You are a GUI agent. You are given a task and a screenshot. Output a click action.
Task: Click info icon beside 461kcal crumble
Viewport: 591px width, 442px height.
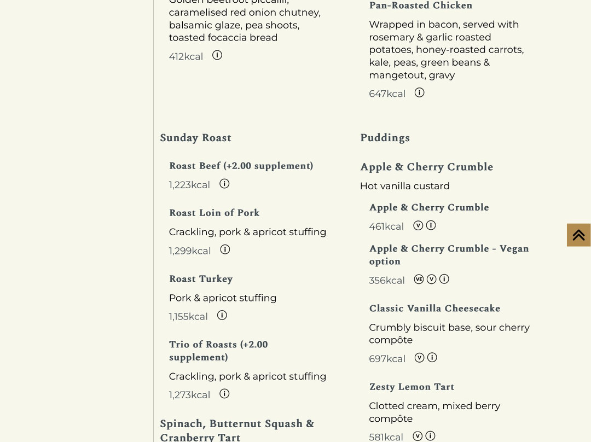pyautogui.click(x=431, y=226)
